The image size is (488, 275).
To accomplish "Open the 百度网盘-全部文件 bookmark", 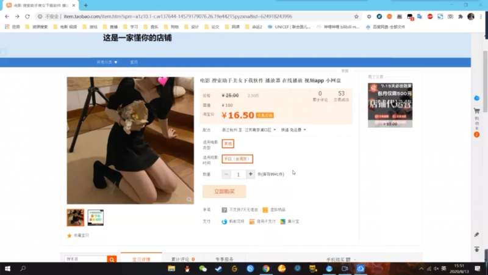I will click(386, 27).
